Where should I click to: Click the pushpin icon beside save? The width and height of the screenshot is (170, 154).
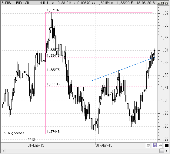[161, 145]
